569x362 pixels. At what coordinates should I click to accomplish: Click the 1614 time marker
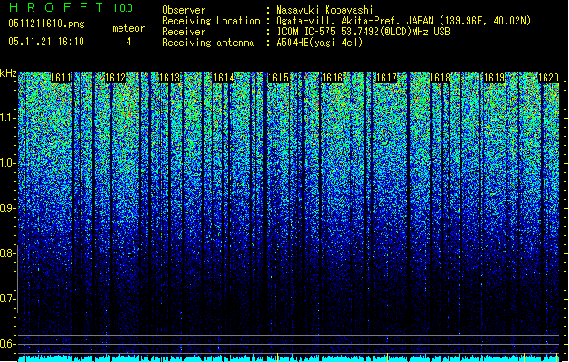[224, 78]
